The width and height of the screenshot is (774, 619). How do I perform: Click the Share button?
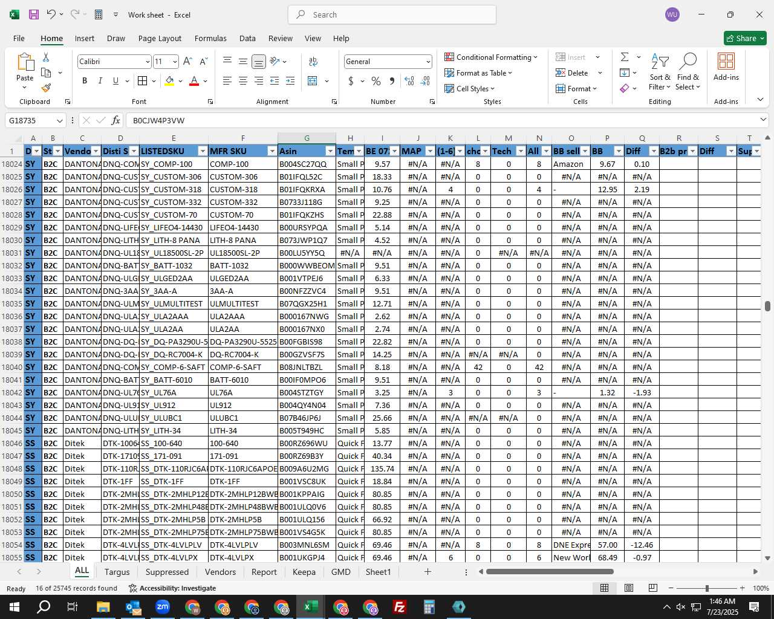click(745, 38)
